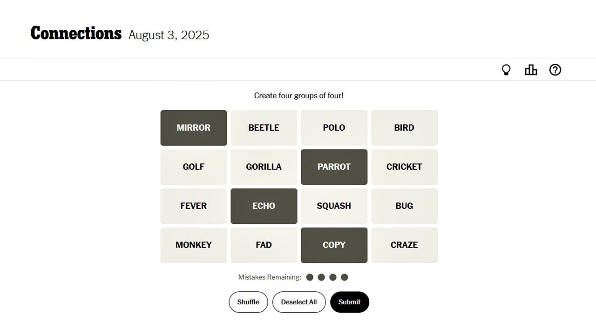
Task: Select the FEVER word tile
Action: (x=194, y=206)
